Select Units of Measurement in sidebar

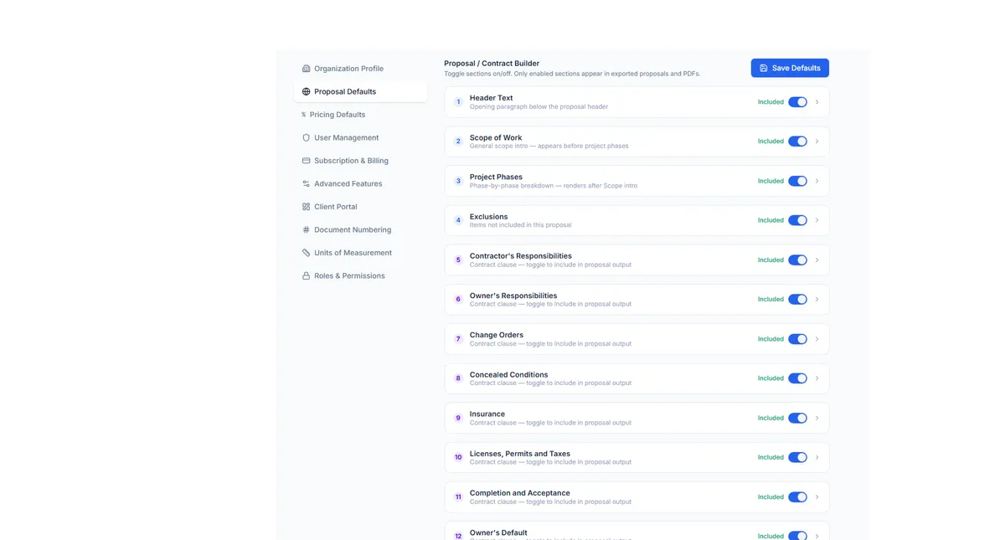pyautogui.click(x=360, y=253)
